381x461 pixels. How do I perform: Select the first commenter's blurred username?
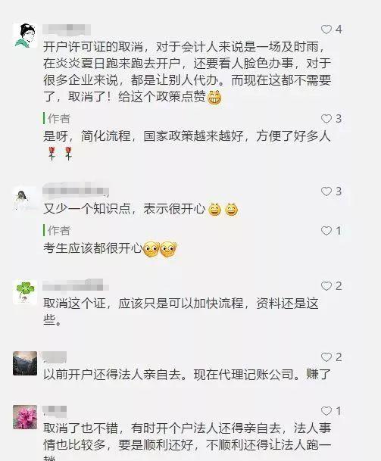67,30
